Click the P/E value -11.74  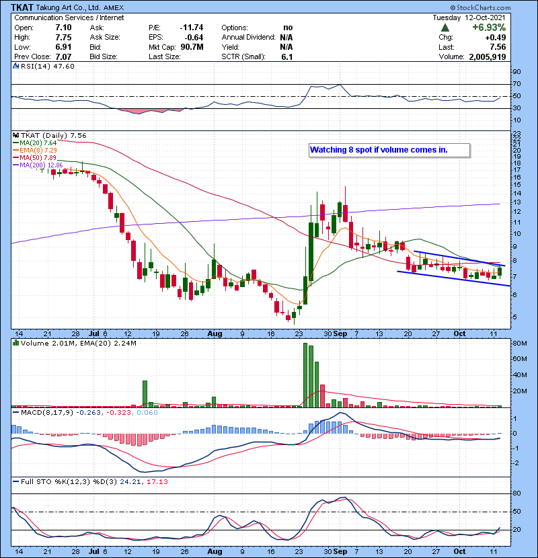[x=192, y=28]
